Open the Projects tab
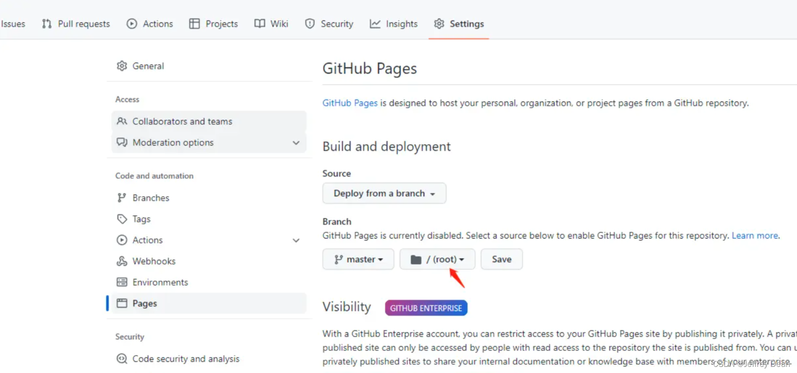The height and width of the screenshot is (373, 797). (213, 24)
